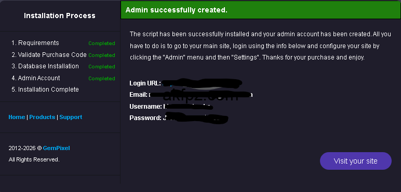401x192 pixels.
Task: Select the Validate Purchase Code step
Action: tap(49, 55)
